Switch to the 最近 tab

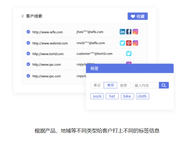[x=97, y=85]
